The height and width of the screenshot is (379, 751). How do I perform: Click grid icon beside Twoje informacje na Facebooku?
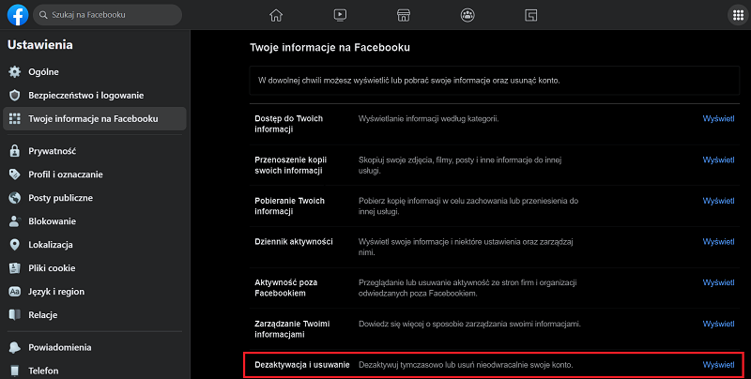15,119
